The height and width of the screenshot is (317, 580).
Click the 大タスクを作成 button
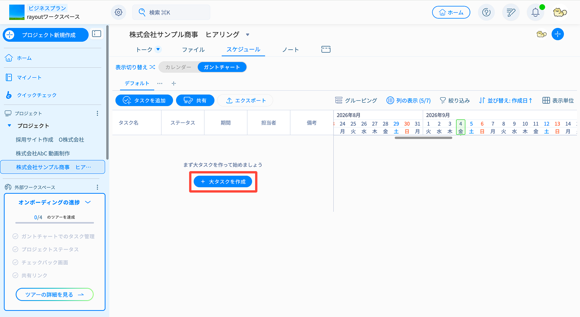tap(223, 181)
